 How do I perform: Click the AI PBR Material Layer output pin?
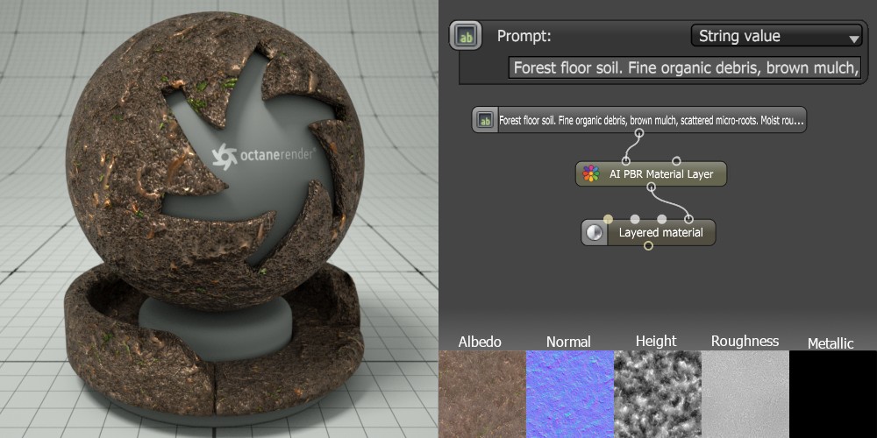[x=651, y=187]
